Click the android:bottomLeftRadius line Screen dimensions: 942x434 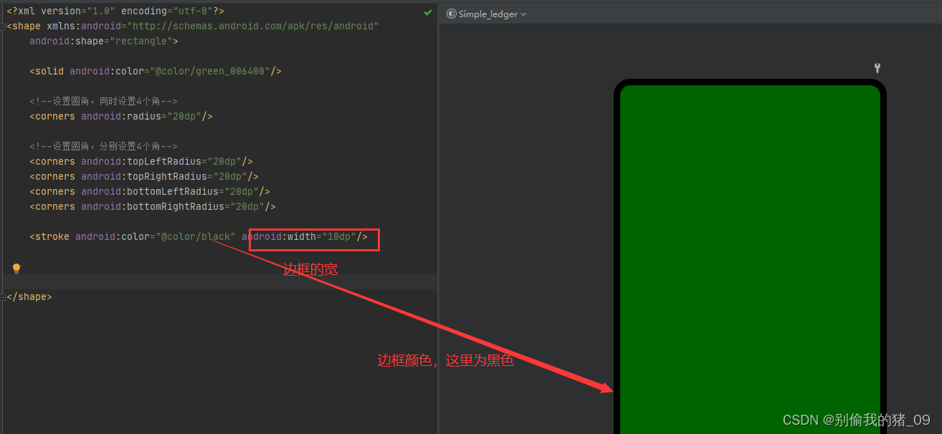[x=150, y=192]
